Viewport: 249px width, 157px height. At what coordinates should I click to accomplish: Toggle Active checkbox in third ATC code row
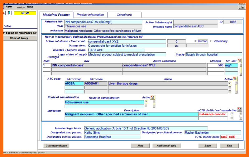230,91
